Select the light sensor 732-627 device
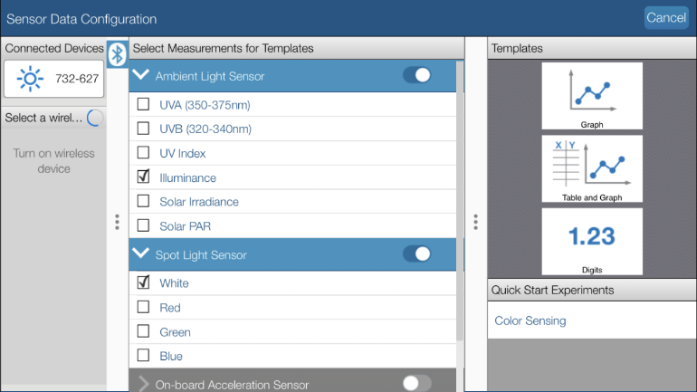The width and height of the screenshot is (697, 392). [x=53, y=79]
